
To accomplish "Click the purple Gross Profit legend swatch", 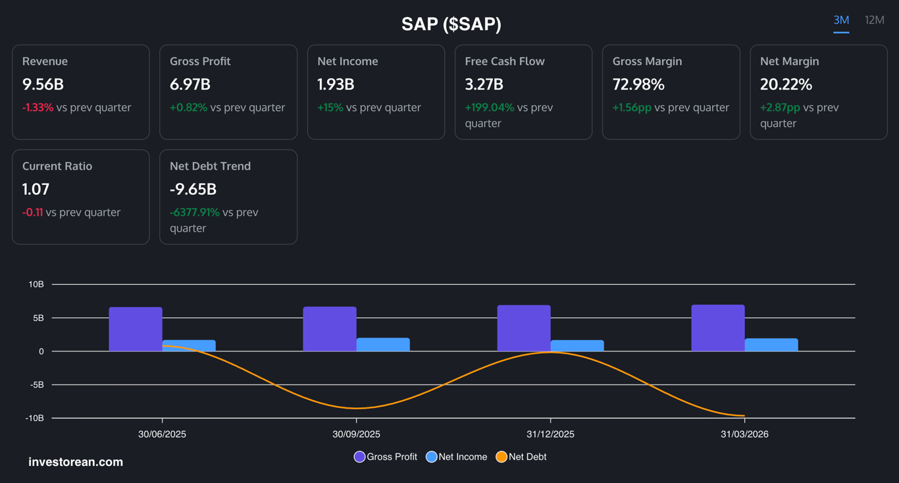I will coord(359,457).
